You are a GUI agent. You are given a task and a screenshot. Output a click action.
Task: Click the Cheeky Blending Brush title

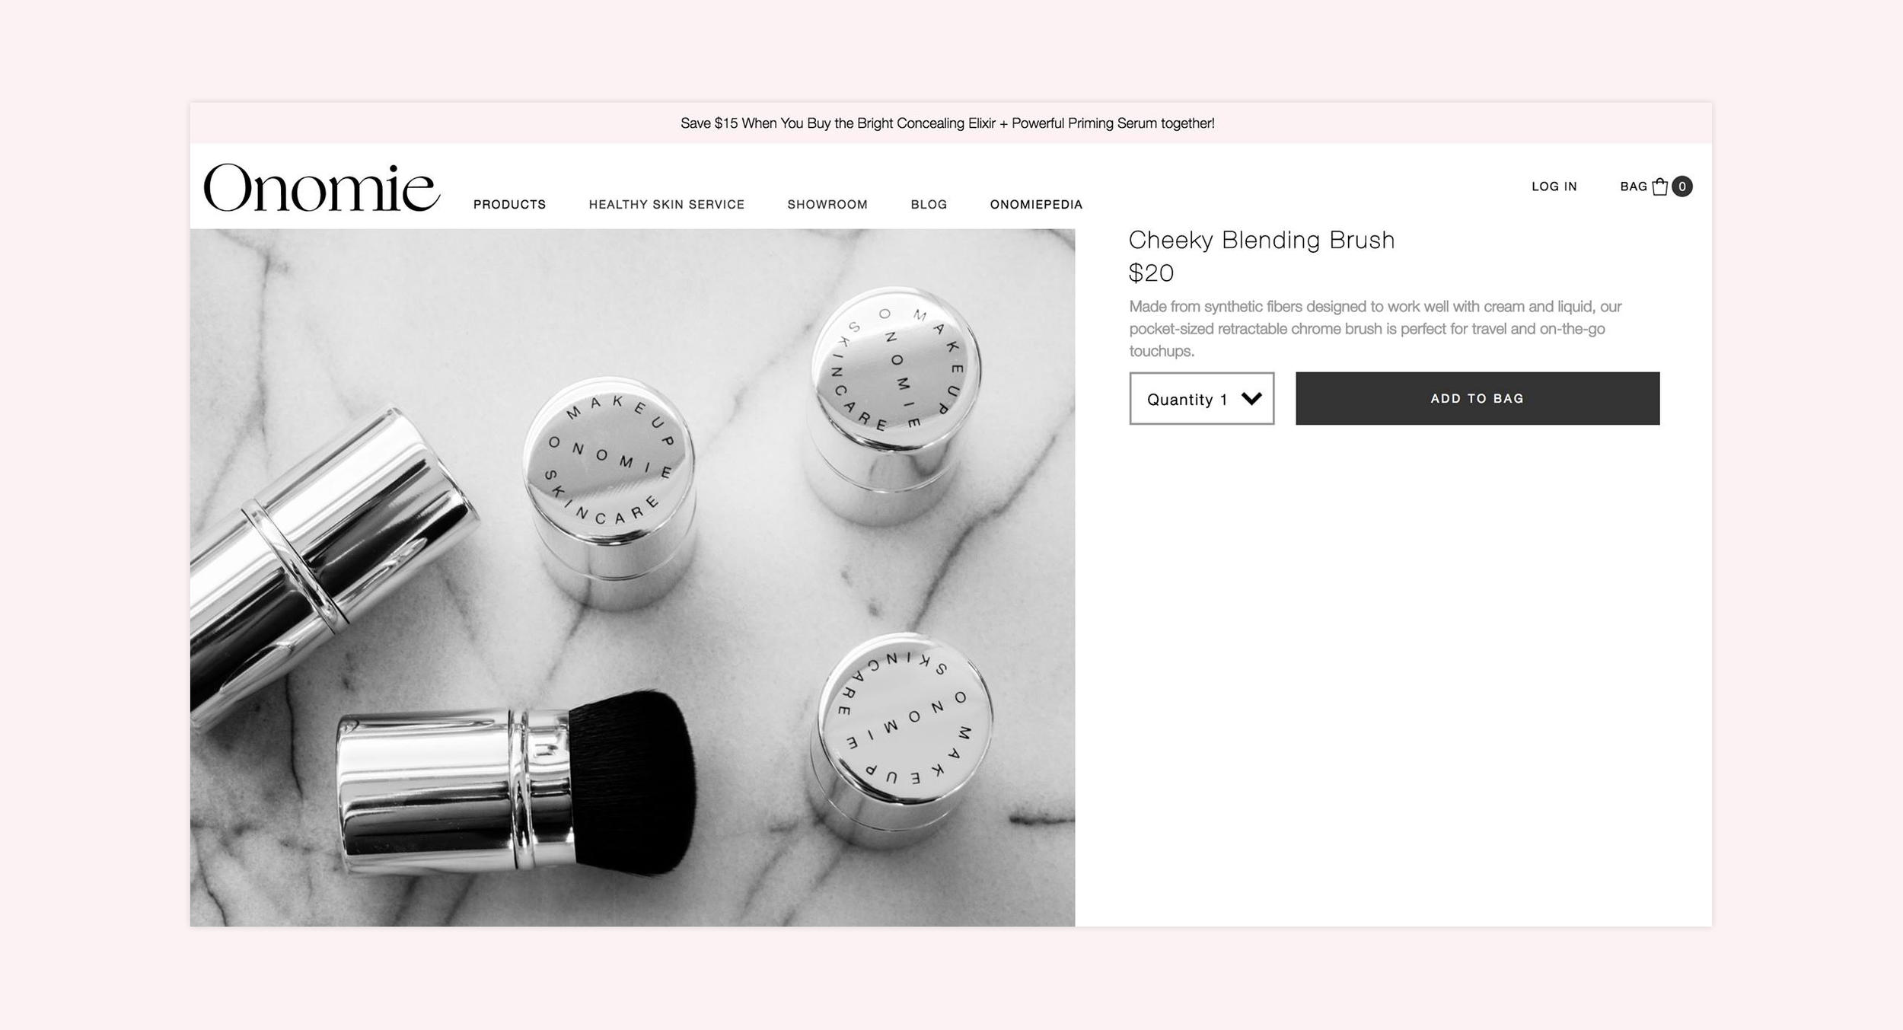click(x=1261, y=240)
